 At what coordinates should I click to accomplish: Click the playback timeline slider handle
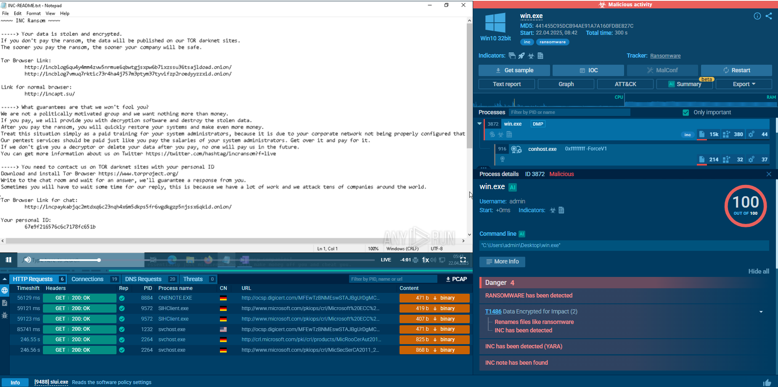[x=99, y=260]
